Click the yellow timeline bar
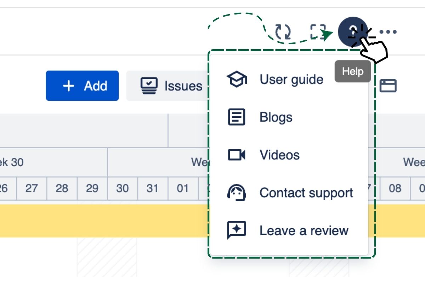The image size is (425, 283). 106,221
